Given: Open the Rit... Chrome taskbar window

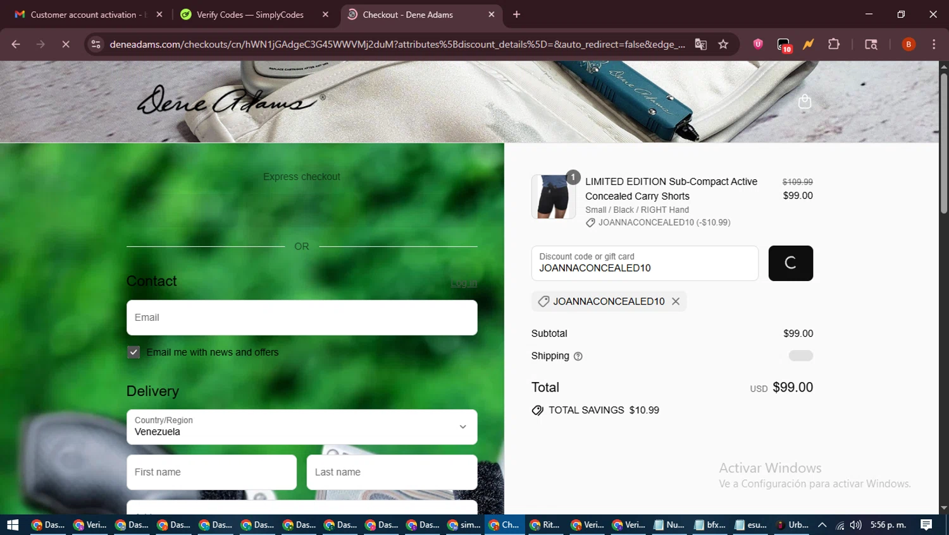Looking at the screenshot, I should coord(545,525).
